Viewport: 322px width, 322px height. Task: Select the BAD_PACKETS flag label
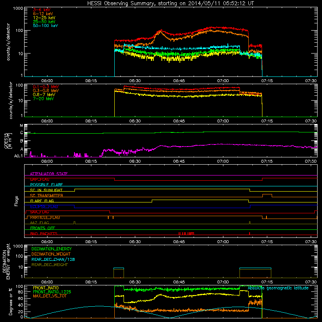click(44, 233)
